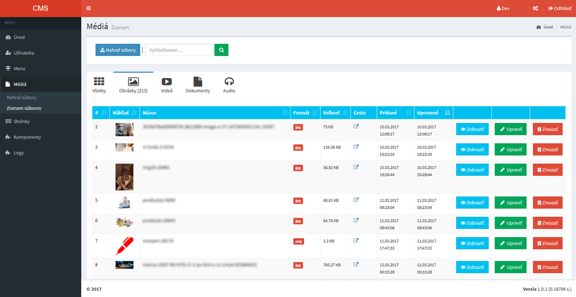Image resolution: width=576 pixels, height=297 pixels.
Task: Open row 2 child photo thumbnail
Action: pos(124,130)
